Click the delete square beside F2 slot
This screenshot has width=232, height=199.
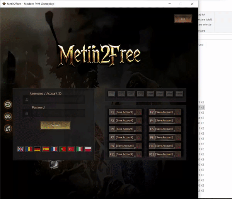[178, 112]
